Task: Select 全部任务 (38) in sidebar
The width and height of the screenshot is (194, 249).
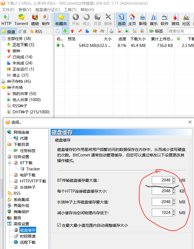Action: [x=19, y=39]
